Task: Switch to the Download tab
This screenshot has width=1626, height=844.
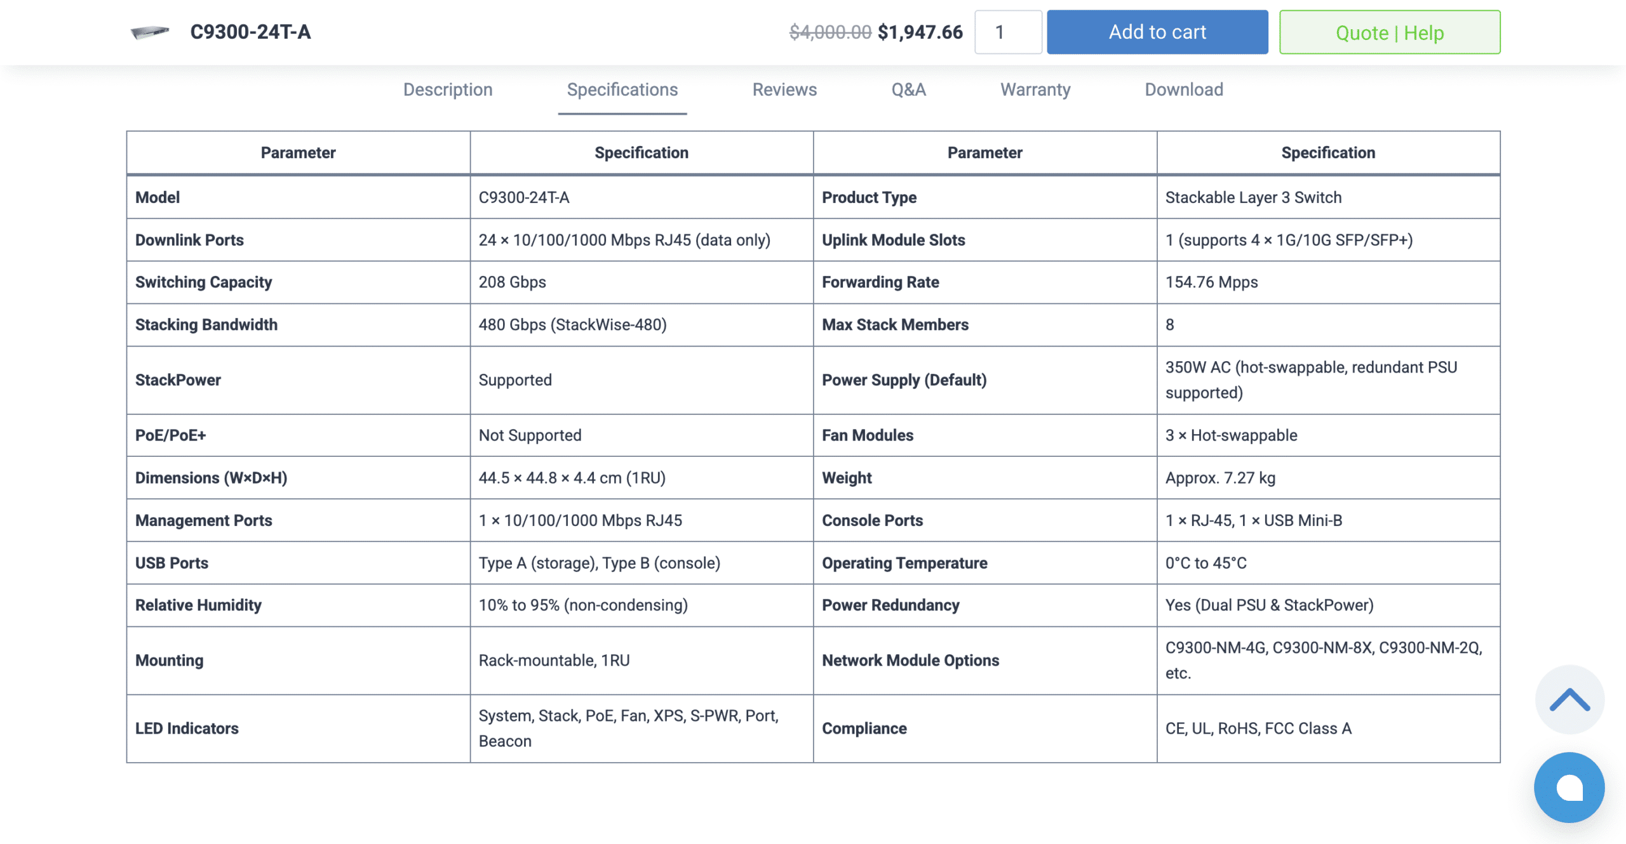Action: tap(1184, 89)
